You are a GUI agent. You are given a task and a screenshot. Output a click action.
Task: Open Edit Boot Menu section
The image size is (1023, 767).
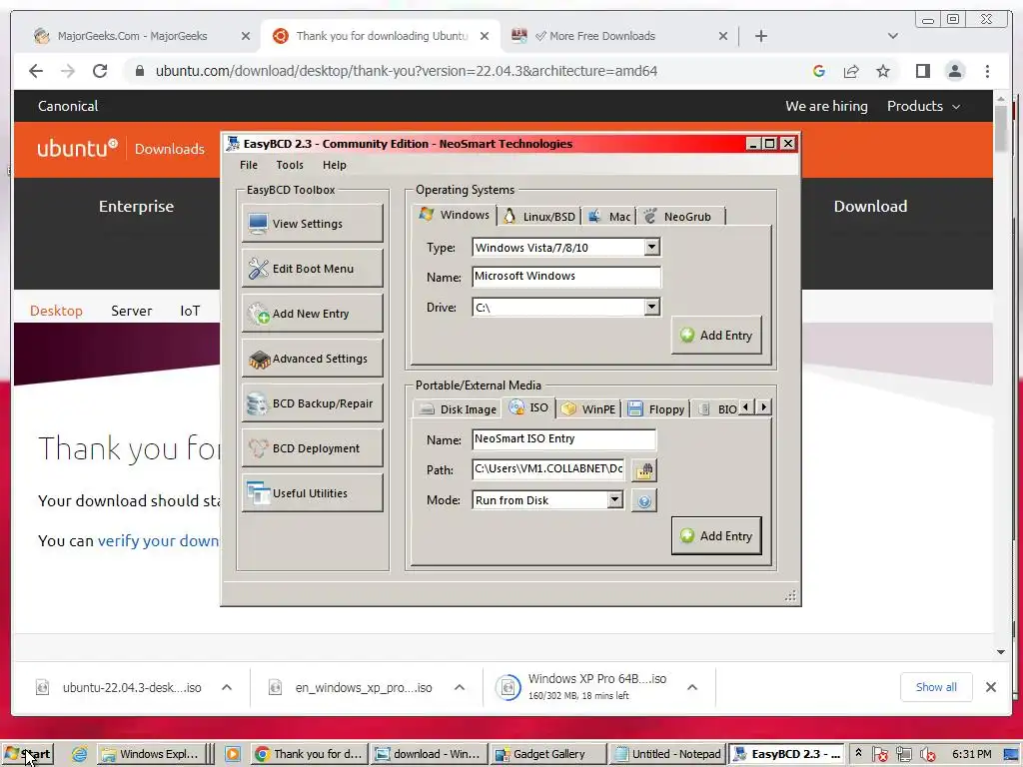[312, 269]
